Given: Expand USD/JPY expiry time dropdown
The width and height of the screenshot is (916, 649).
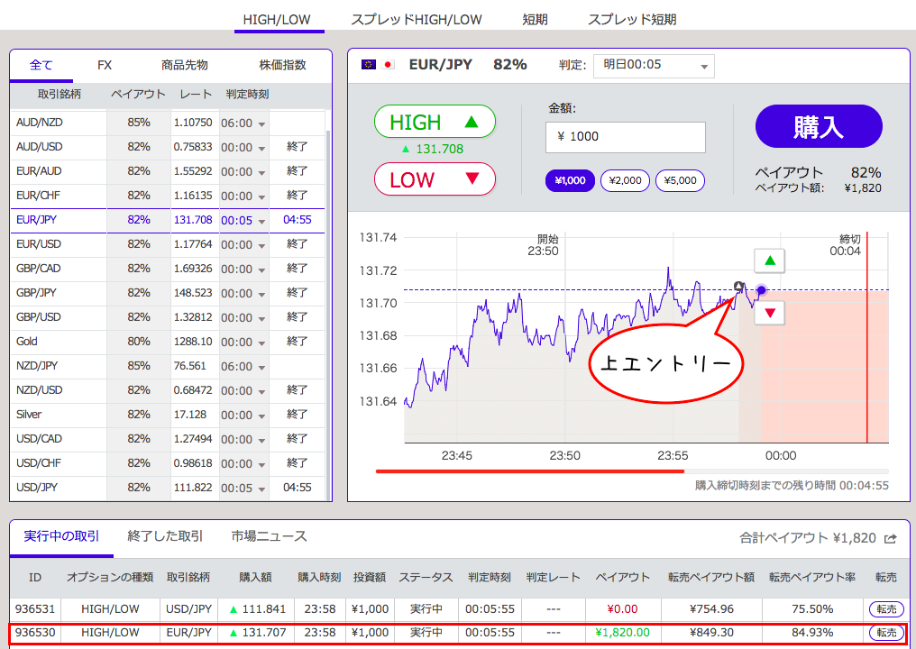Looking at the screenshot, I should point(261,489).
